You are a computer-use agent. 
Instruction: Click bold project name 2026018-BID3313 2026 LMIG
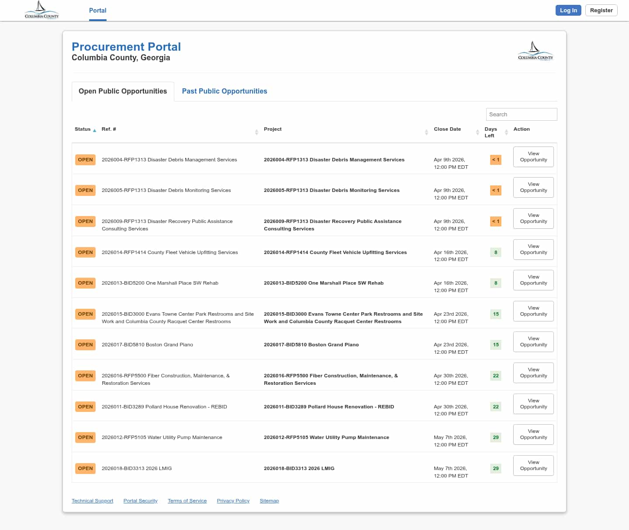click(299, 468)
